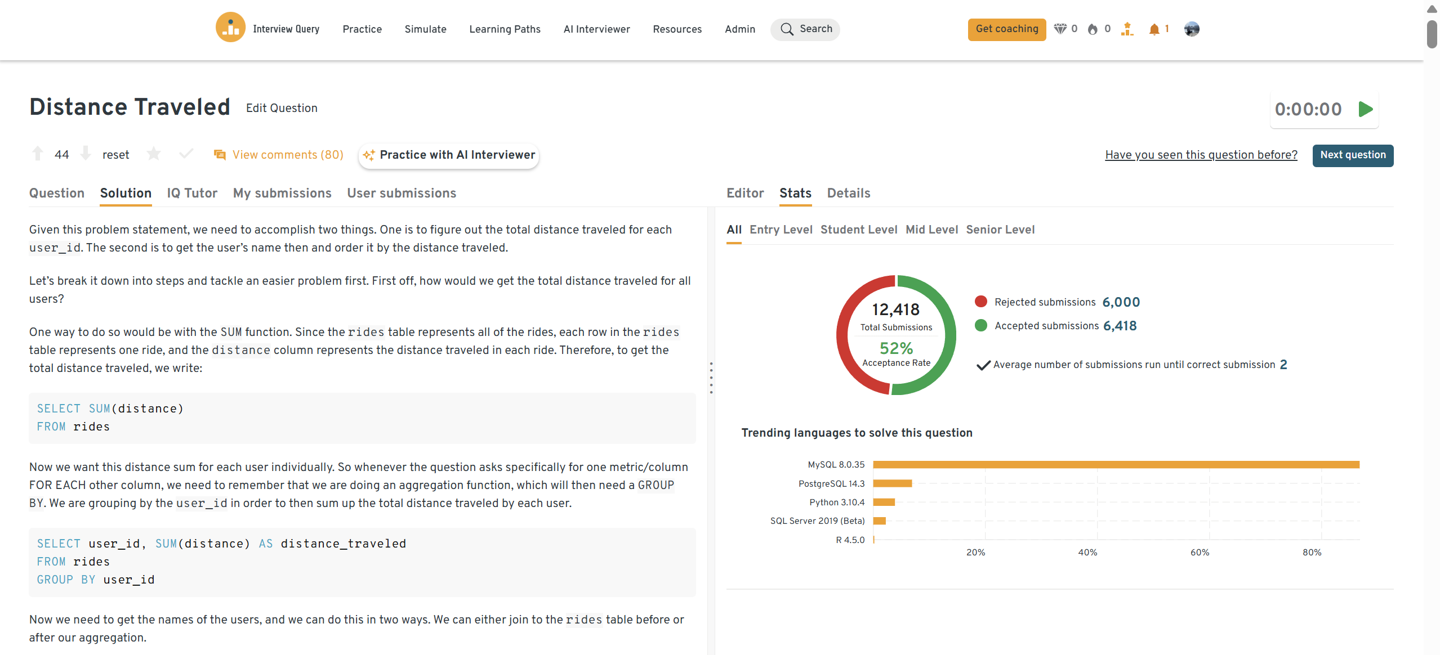This screenshot has width=1440, height=655.
Task: Open the notifications bell icon
Action: [x=1154, y=29]
